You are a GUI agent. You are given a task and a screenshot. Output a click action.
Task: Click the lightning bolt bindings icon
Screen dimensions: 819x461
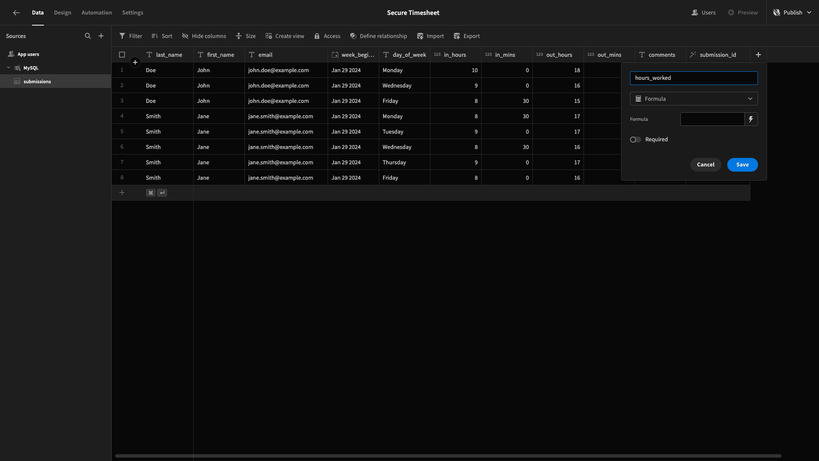pyautogui.click(x=751, y=119)
